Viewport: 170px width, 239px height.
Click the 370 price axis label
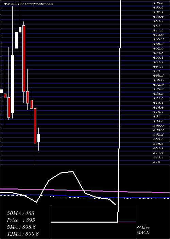156,162
